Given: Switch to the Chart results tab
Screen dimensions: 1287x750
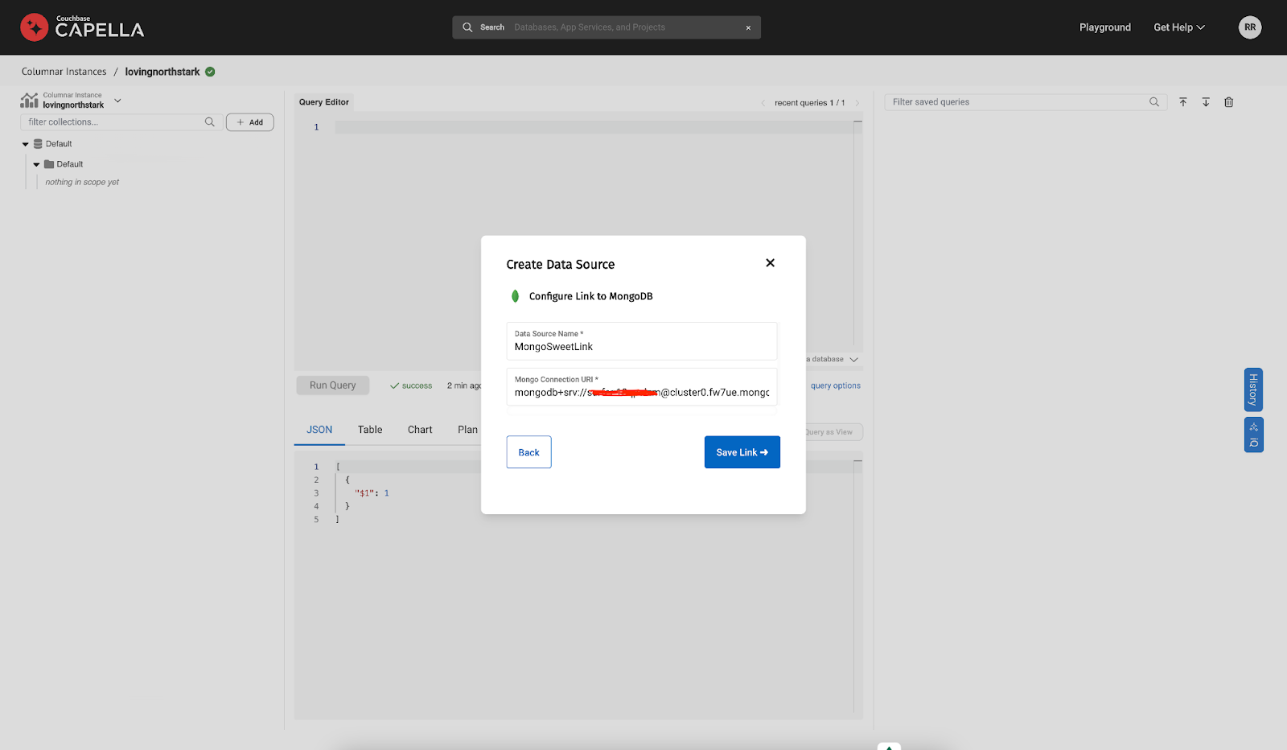Looking at the screenshot, I should [420, 430].
